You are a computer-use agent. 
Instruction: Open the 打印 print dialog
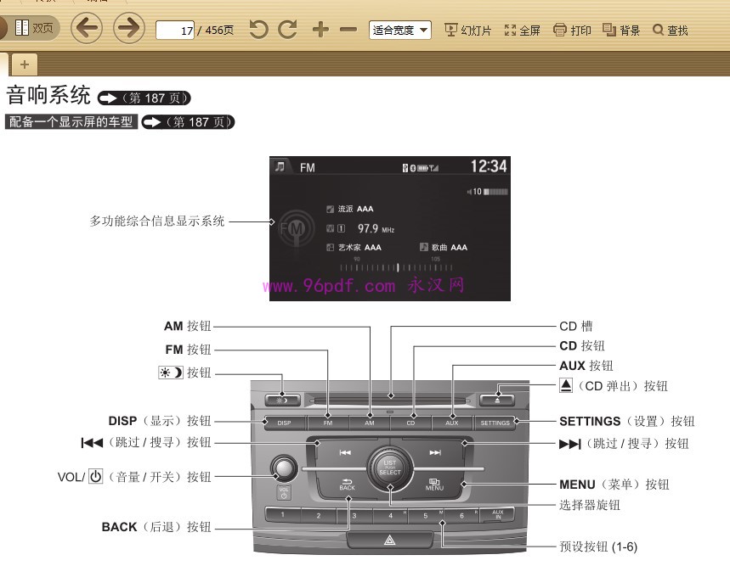tap(571, 28)
